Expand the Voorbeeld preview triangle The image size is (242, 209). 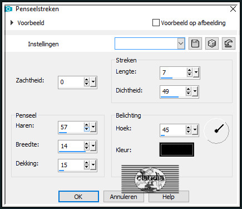[x=12, y=23]
